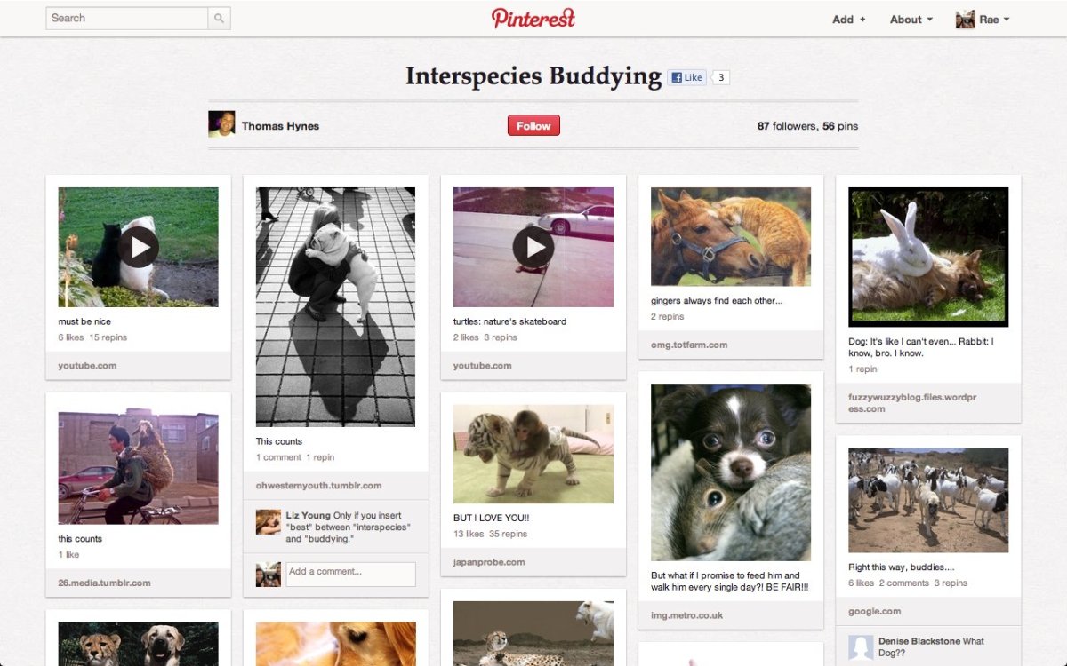The height and width of the screenshot is (666, 1067).
Task: Play the turtle skateboard video
Action: [x=533, y=247]
